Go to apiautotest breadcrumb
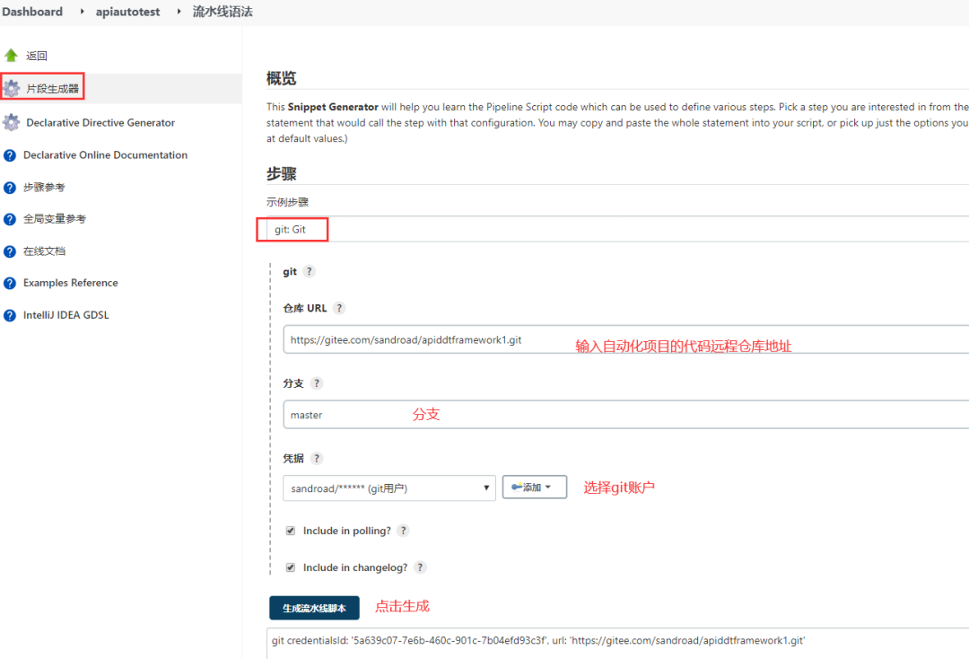Viewport: 969px width, 659px height. (x=127, y=11)
